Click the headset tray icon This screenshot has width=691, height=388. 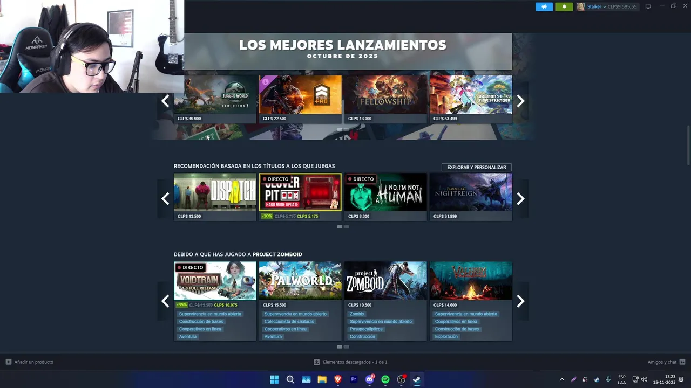coord(585,379)
